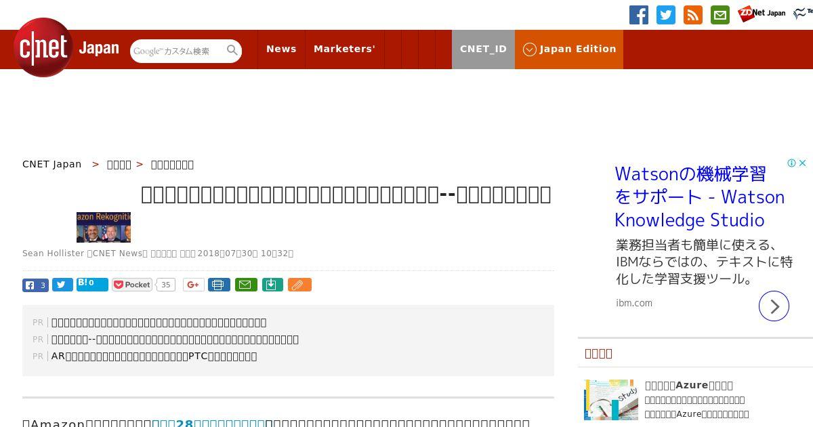The image size is (813, 427).
Task: Print article using blue printer icon
Action: [219, 285]
